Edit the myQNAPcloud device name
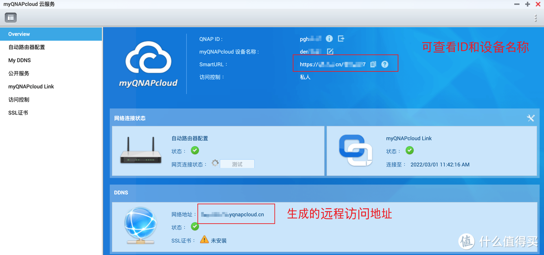 (x=330, y=51)
